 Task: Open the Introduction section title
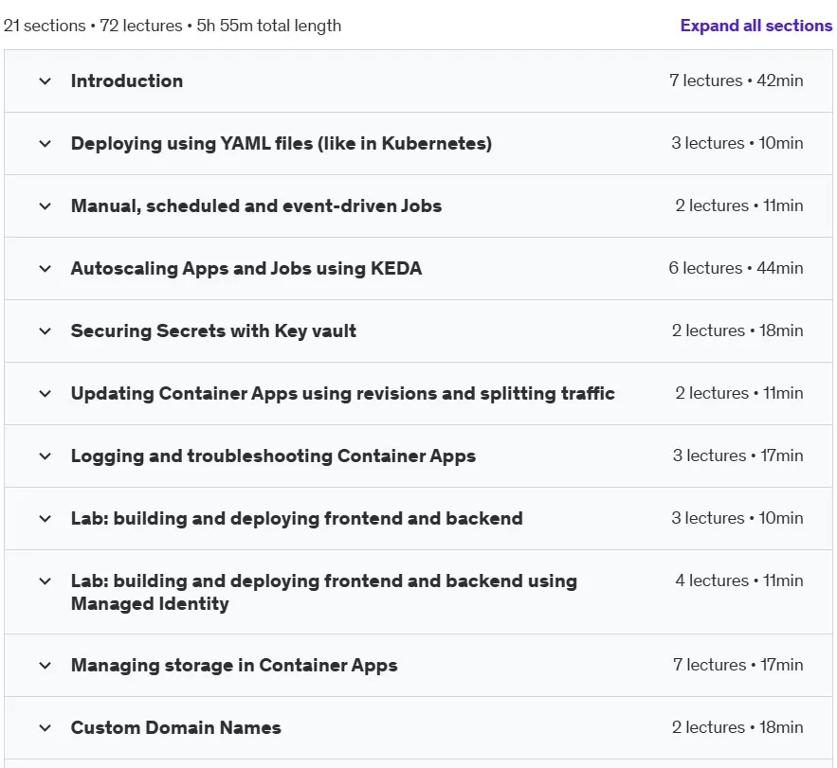127,81
